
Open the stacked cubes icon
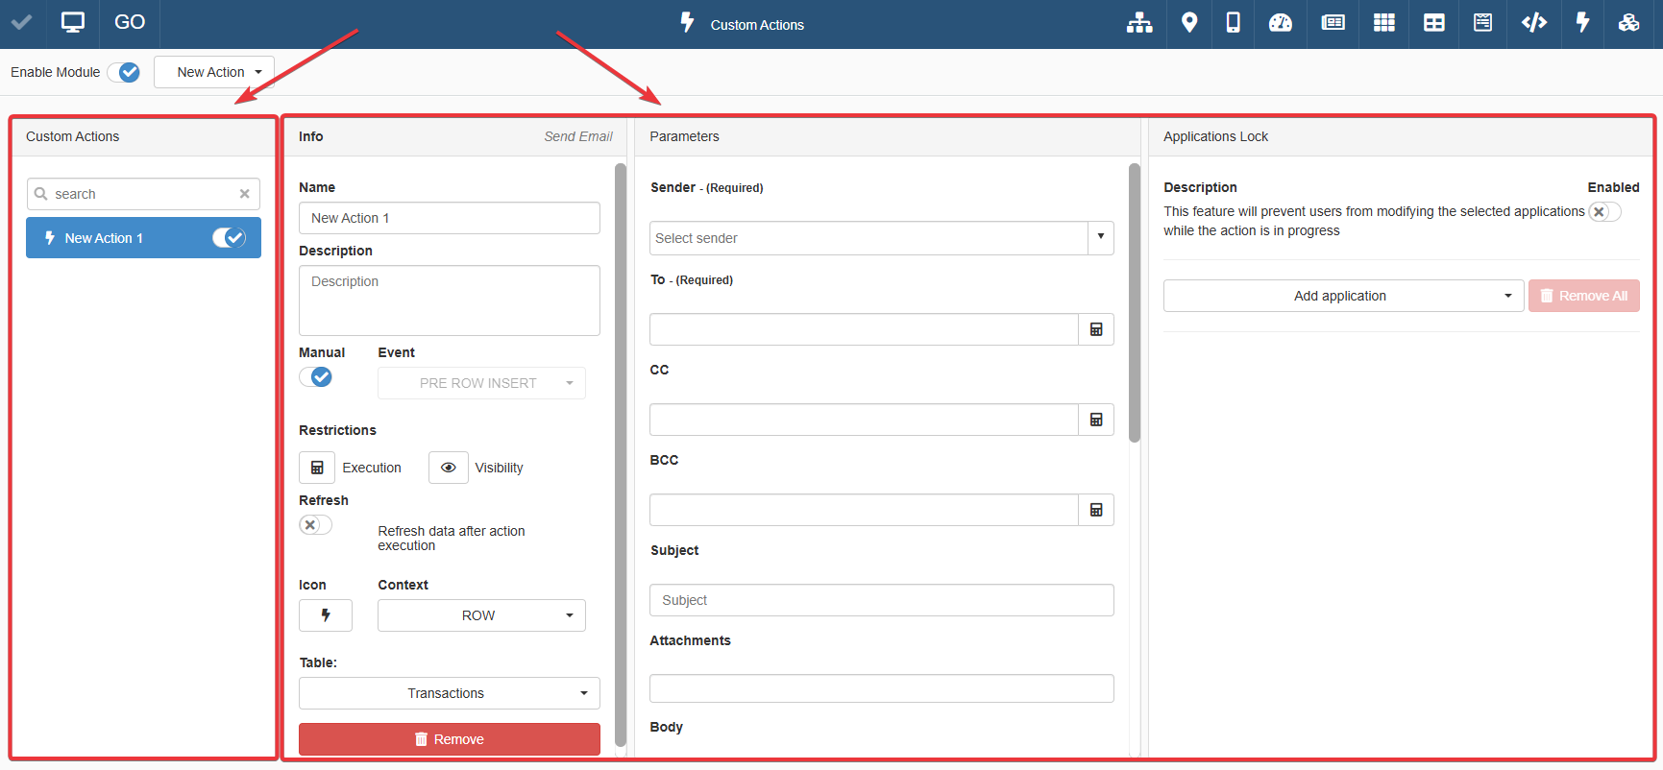tap(1629, 23)
